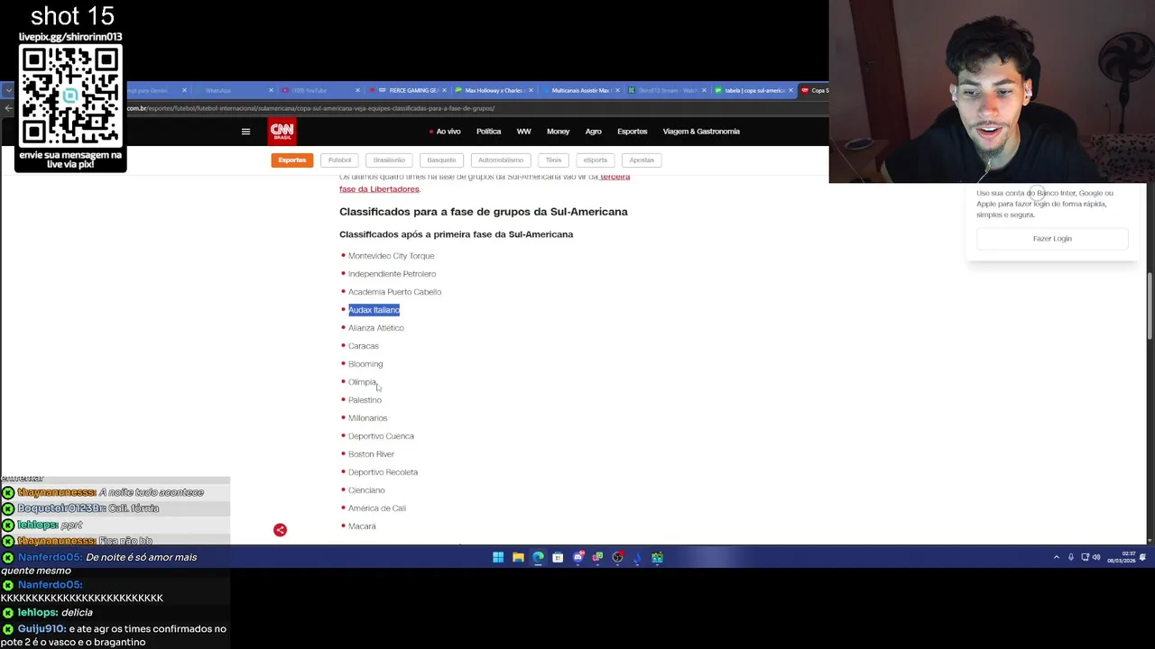Click the red share icon

[x=280, y=530]
